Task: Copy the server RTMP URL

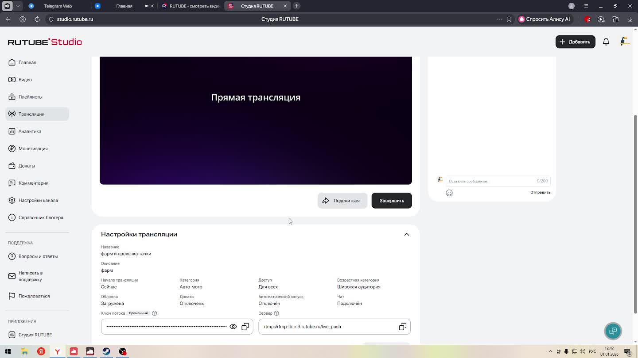Action: coord(402,327)
